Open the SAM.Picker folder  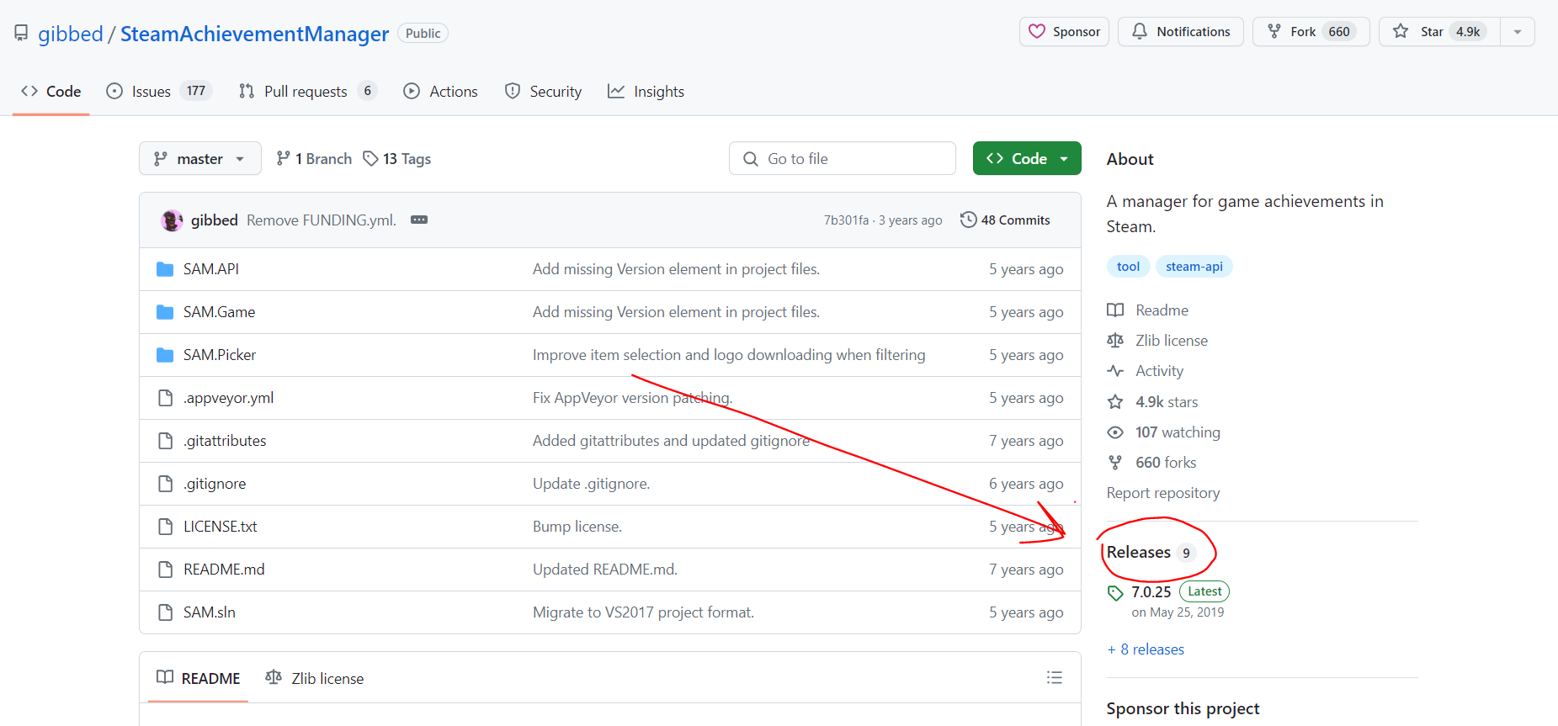[220, 355]
